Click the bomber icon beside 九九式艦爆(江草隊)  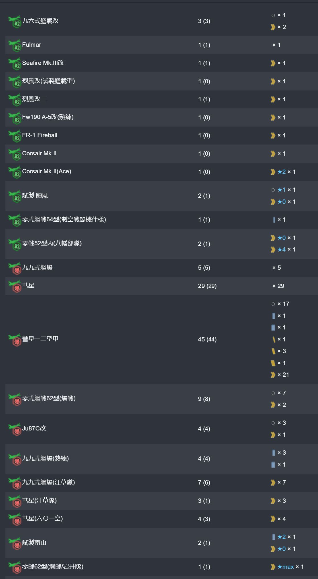click(15, 483)
